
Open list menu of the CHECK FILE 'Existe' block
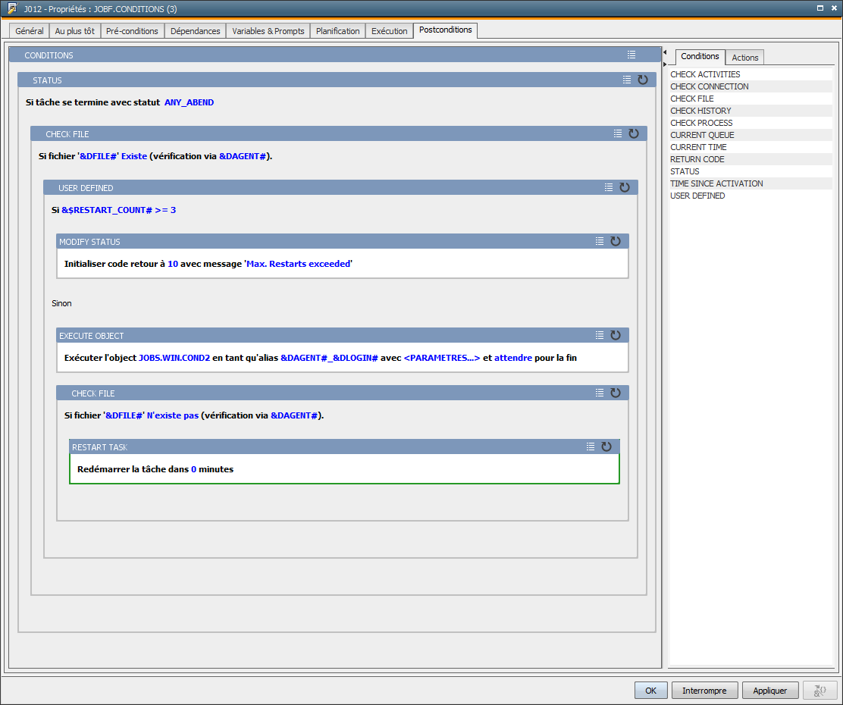coord(618,134)
